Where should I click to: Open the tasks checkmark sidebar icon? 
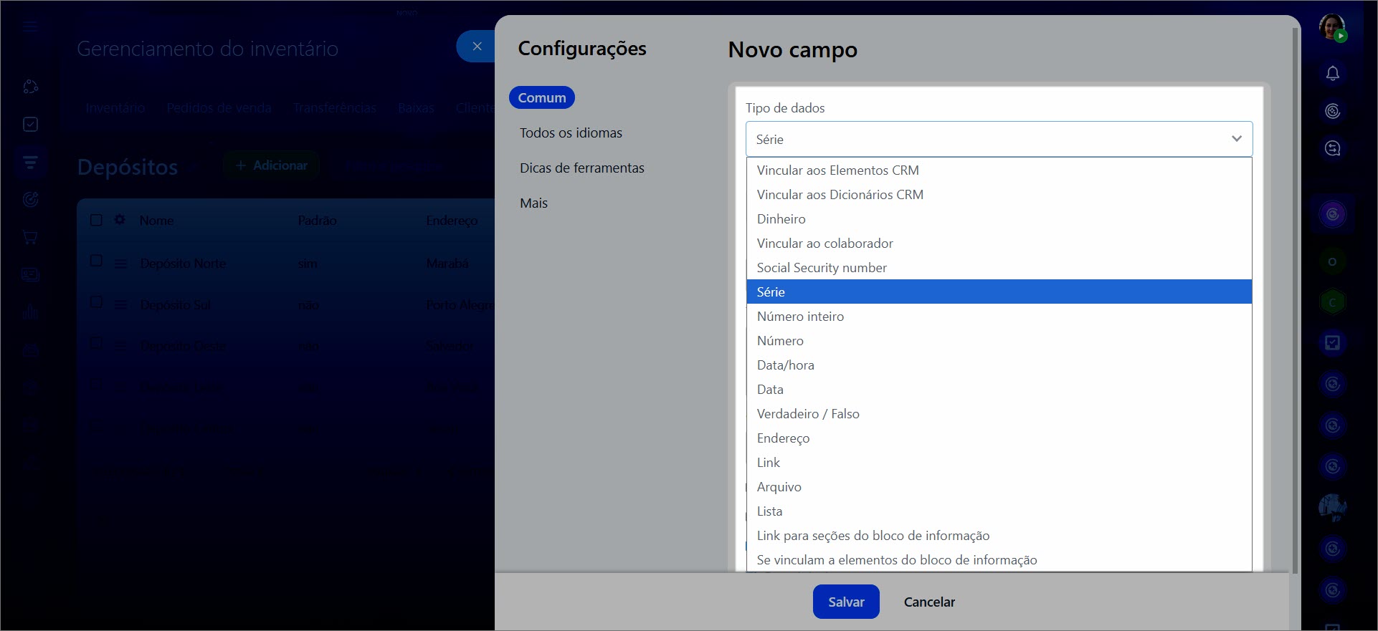coord(30,125)
